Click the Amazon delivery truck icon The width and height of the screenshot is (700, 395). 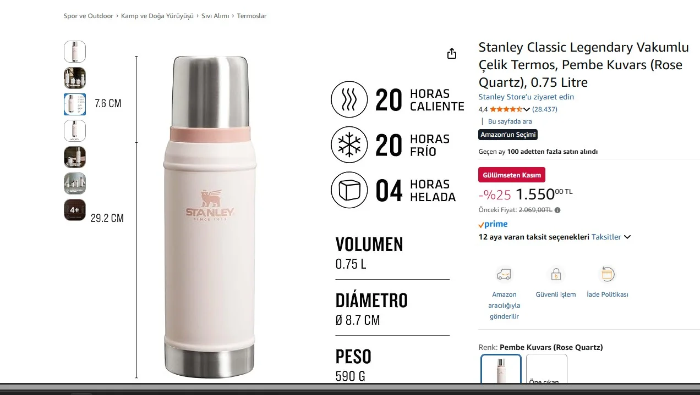504,274
